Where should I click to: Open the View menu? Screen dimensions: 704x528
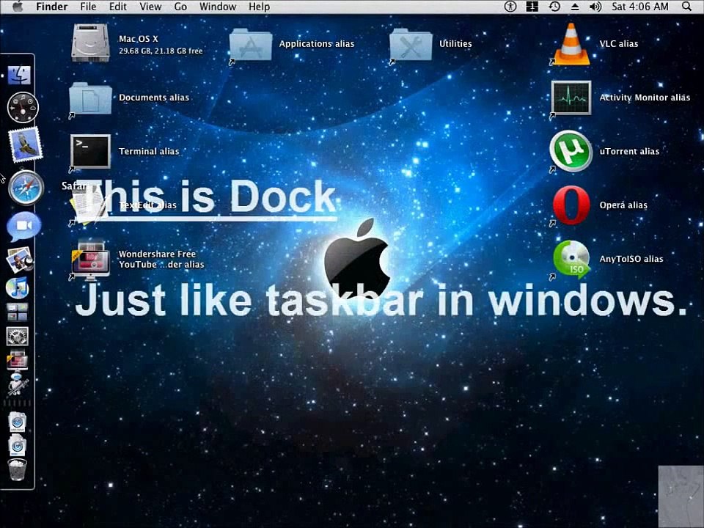coord(150,7)
